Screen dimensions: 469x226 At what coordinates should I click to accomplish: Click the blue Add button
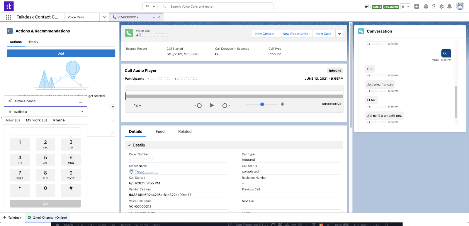point(61,54)
